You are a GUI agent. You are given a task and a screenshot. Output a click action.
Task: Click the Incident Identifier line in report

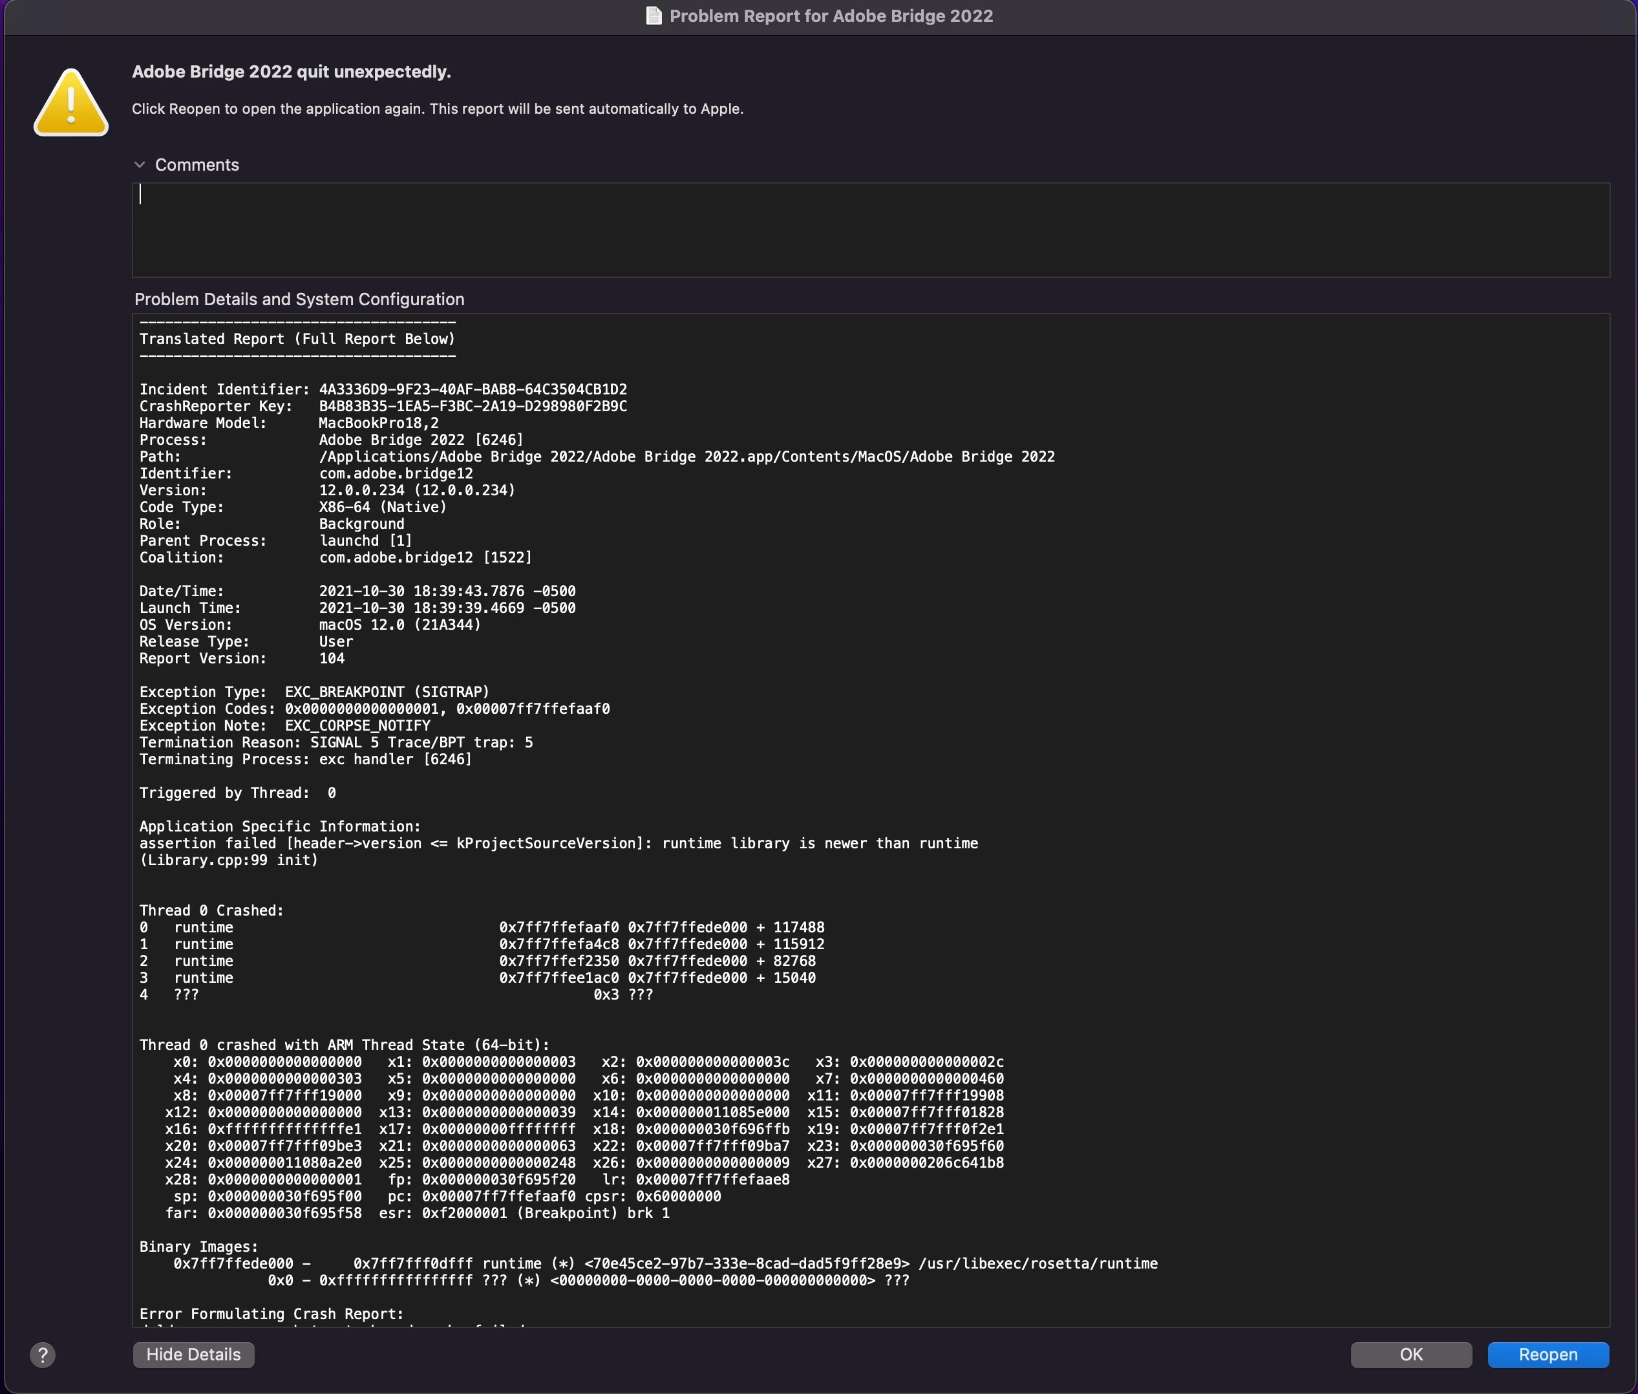(x=383, y=390)
